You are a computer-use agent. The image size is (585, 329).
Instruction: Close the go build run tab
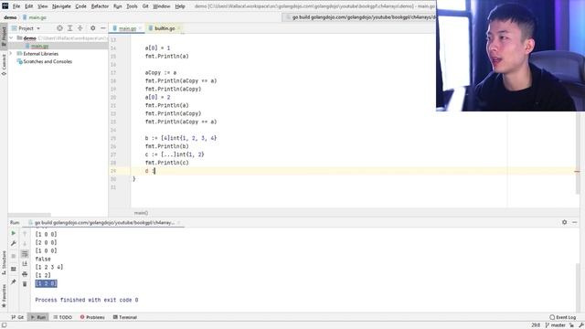[179, 223]
